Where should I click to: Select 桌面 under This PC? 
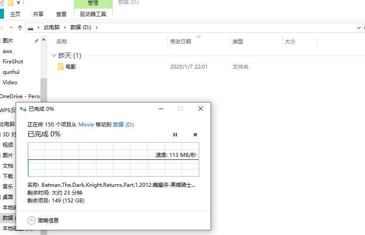8,197
